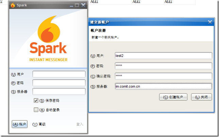Click the 登入 login button
219x137 pixels.
[80, 124]
